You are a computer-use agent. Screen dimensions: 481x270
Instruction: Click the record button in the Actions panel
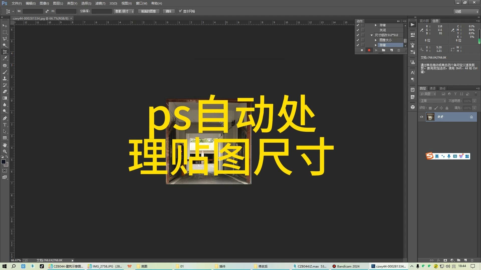pos(369,50)
